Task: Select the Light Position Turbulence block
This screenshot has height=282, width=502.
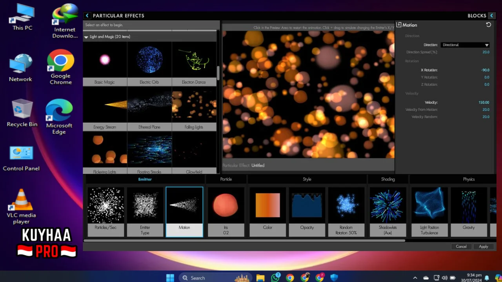Action: pos(429,211)
